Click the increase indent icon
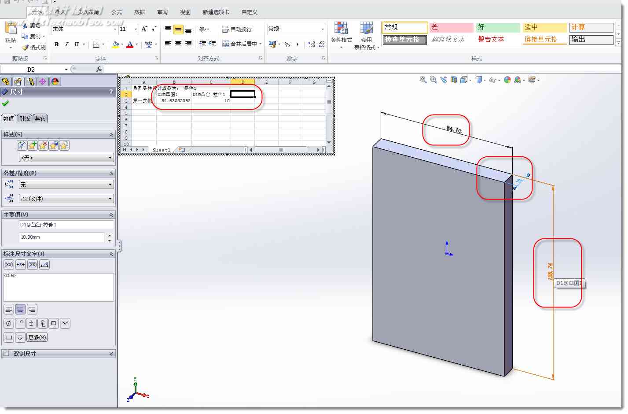Image resolution: width=628 pixels, height=414 pixels. pyautogui.click(x=213, y=44)
